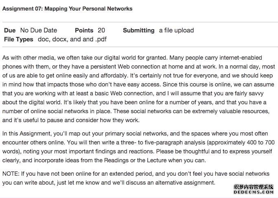The image size is (278, 198).
Task: Click the phrase 'online social networks in place'
Action: click(71, 111)
